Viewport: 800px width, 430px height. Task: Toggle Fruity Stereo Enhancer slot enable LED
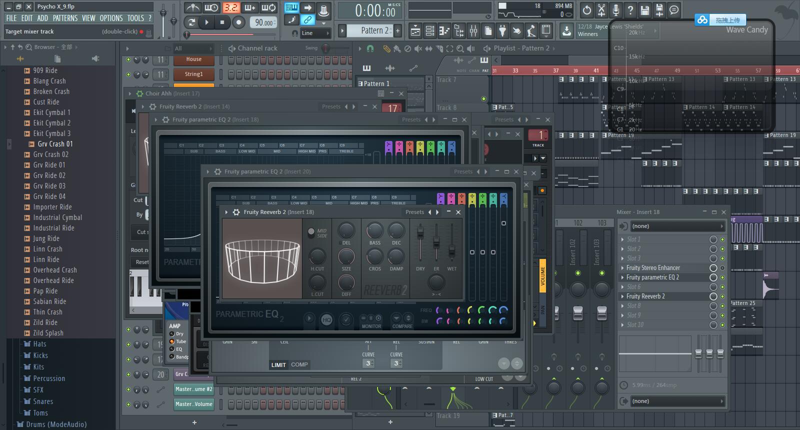tap(722, 268)
